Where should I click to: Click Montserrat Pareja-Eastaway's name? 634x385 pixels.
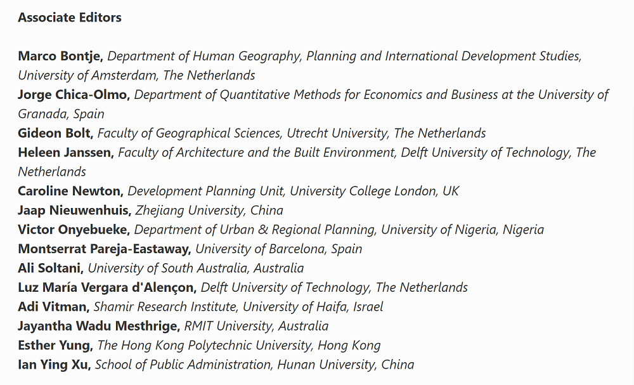[x=105, y=249]
